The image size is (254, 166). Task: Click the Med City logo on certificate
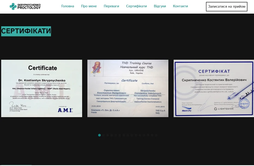pos(186,110)
